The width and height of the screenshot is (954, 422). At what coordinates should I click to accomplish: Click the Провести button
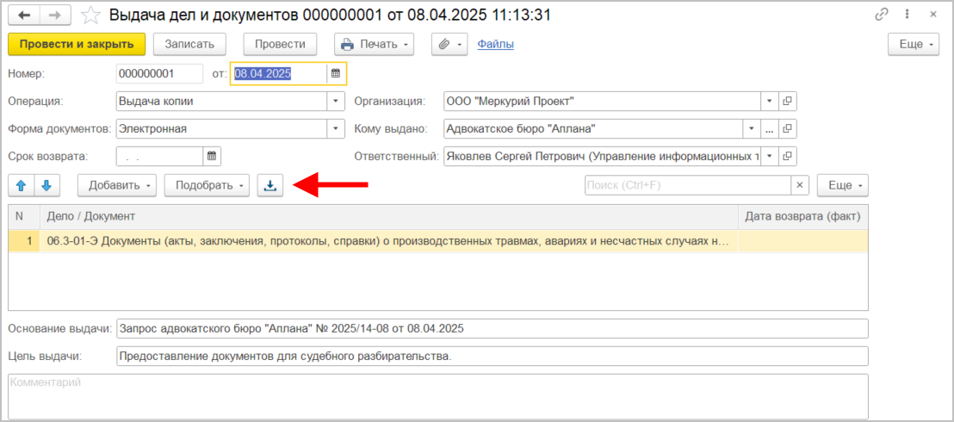tap(280, 44)
